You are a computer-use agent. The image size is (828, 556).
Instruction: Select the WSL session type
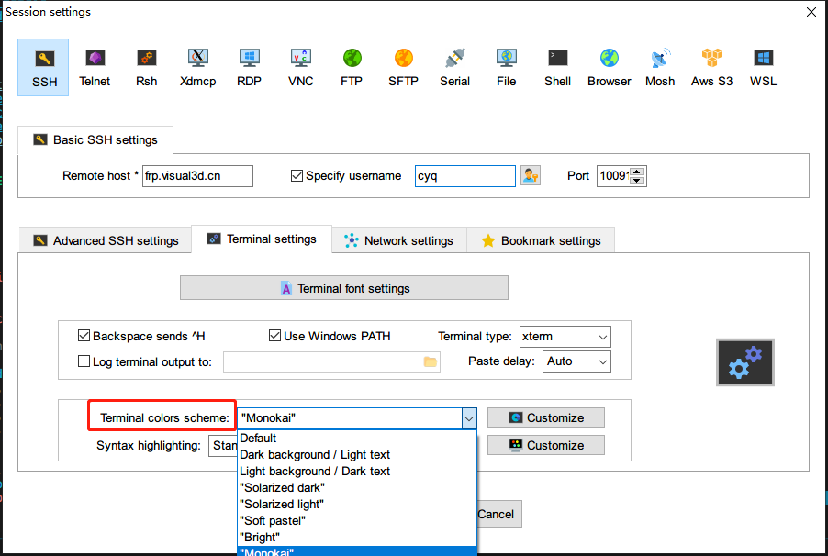(x=763, y=66)
